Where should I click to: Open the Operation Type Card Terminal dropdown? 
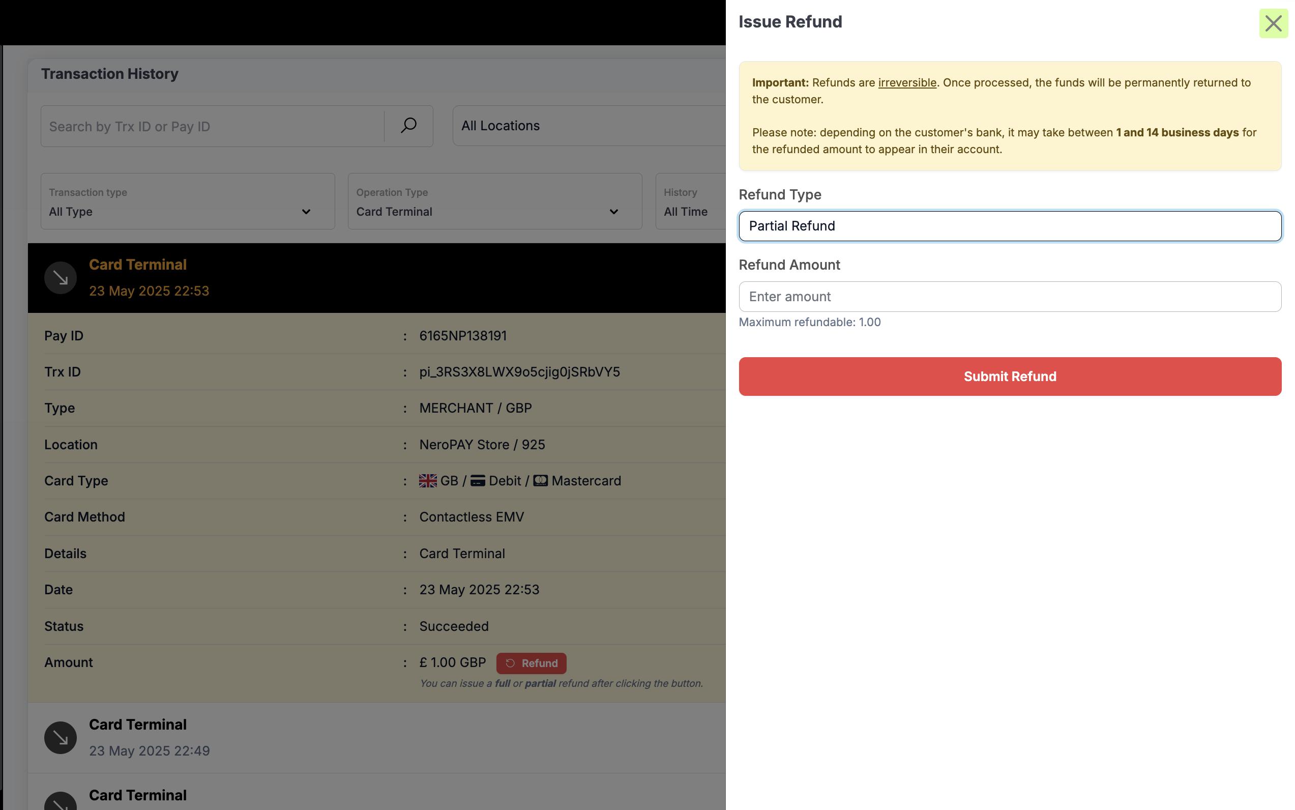(494, 201)
